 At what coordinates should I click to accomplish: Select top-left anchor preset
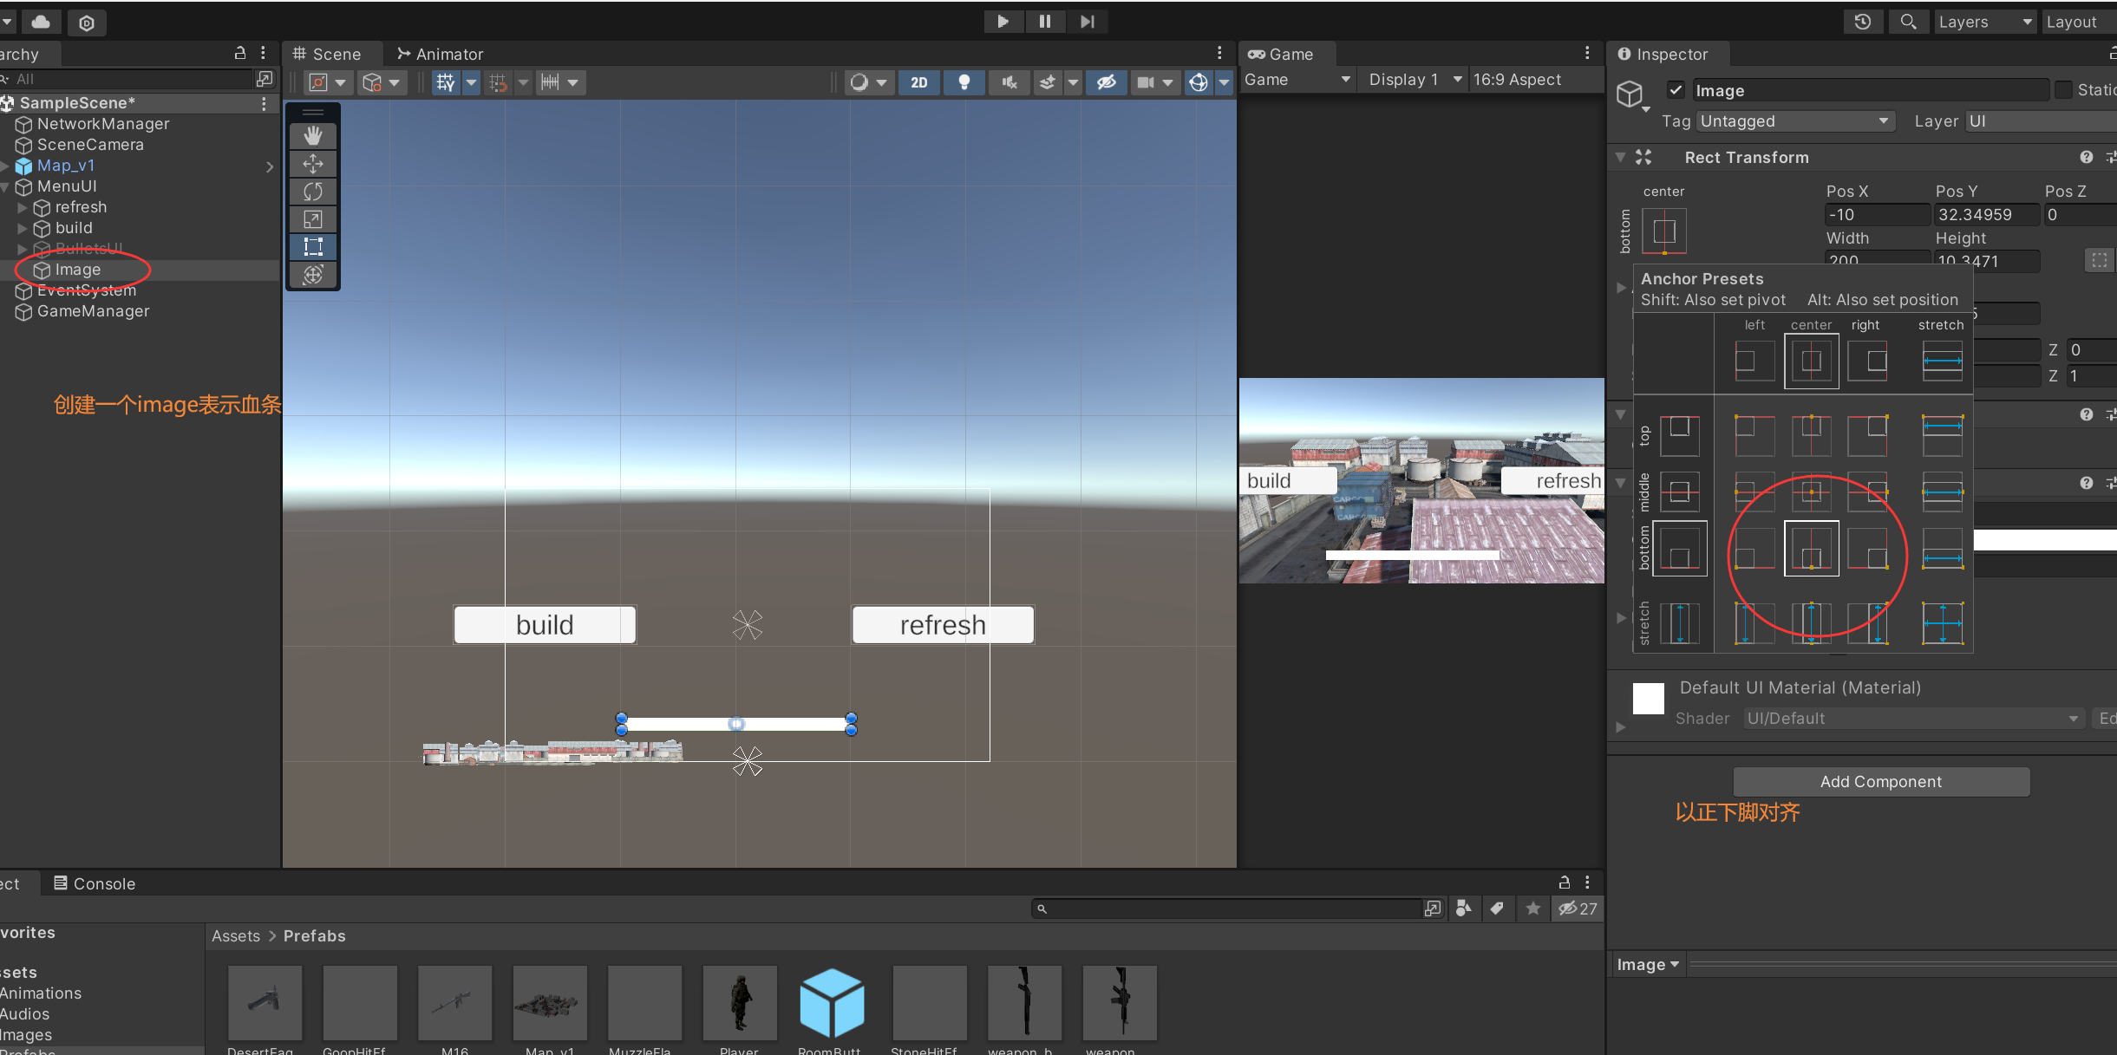click(1754, 435)
